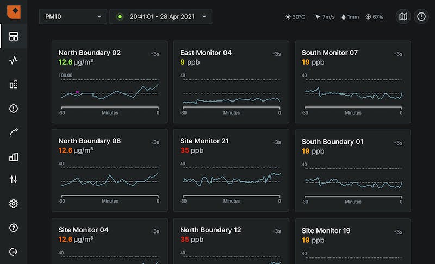The height and width of the screenshot is (264, 435).
Task: Click the 20:41:01 • 28 Apr 2021 timestamp
Action: point(162,17)
